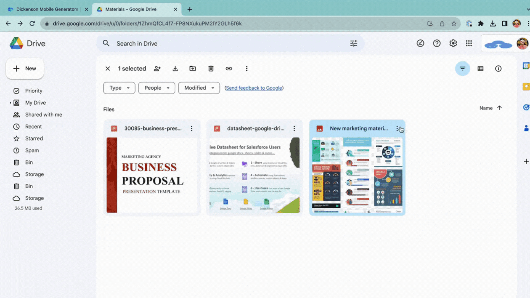Toggle the search filter chips button

point(463,68)
